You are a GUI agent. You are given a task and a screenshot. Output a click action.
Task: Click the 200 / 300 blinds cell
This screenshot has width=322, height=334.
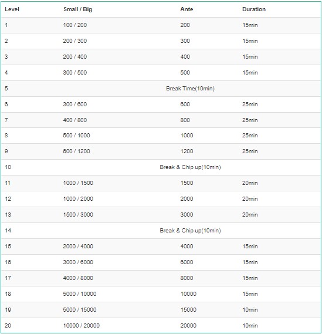coord(75,41)
